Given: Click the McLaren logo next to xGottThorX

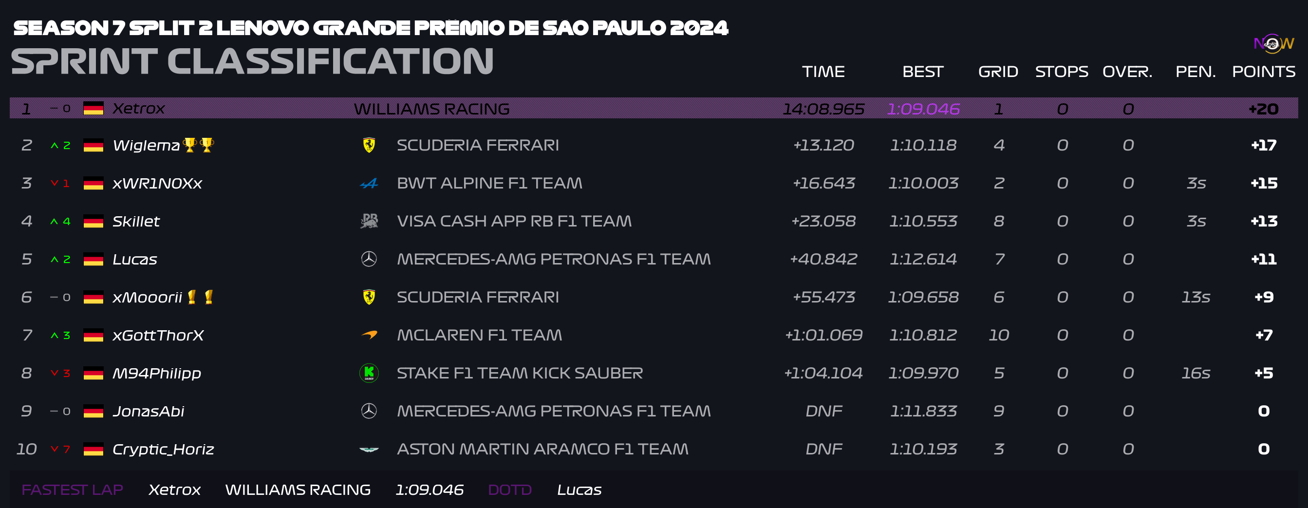Looking at the screenshot, I should point(369,335).
